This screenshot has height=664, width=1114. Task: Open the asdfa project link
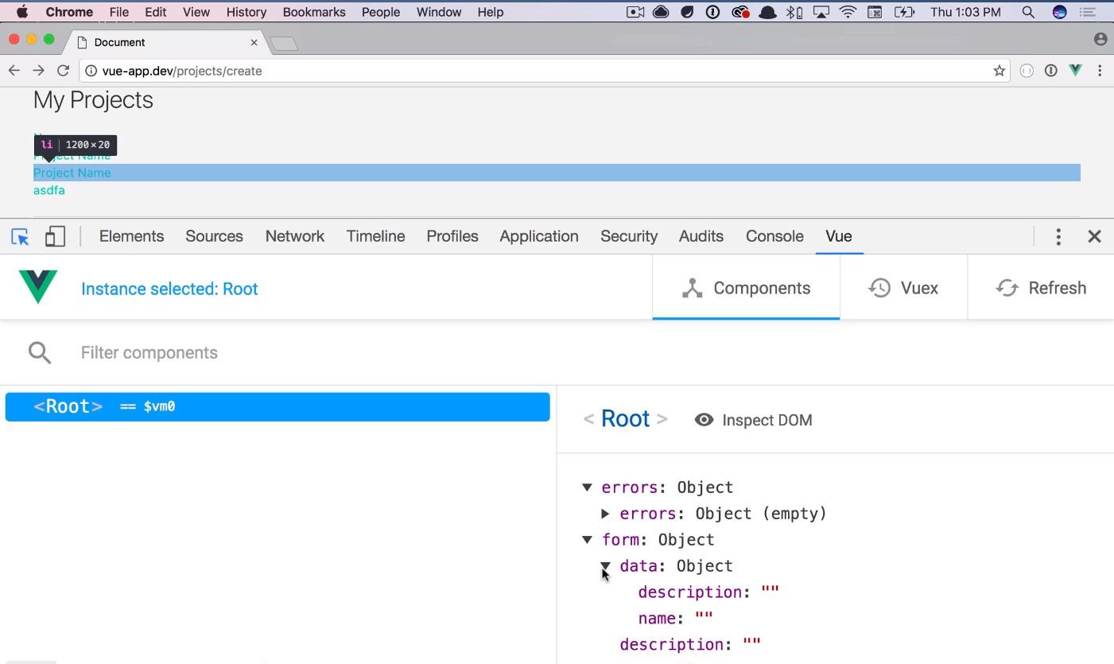(x=49, y=190)
